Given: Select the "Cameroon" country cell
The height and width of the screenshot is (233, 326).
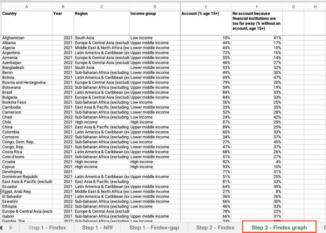Looking at the screenshot, I should [x=27, y=112].
